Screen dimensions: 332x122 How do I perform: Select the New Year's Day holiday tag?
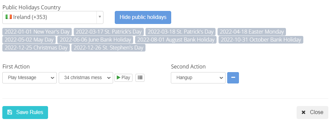[x=37, y=32]
